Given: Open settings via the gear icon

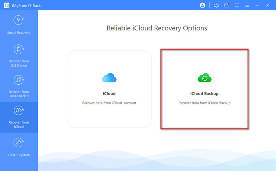Looking at the screenshot, I should tap(216, 6).
